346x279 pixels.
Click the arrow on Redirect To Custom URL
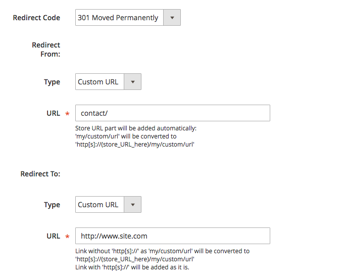pos(133,205)
